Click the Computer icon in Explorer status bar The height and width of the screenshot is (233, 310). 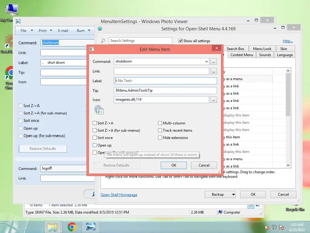220,212
